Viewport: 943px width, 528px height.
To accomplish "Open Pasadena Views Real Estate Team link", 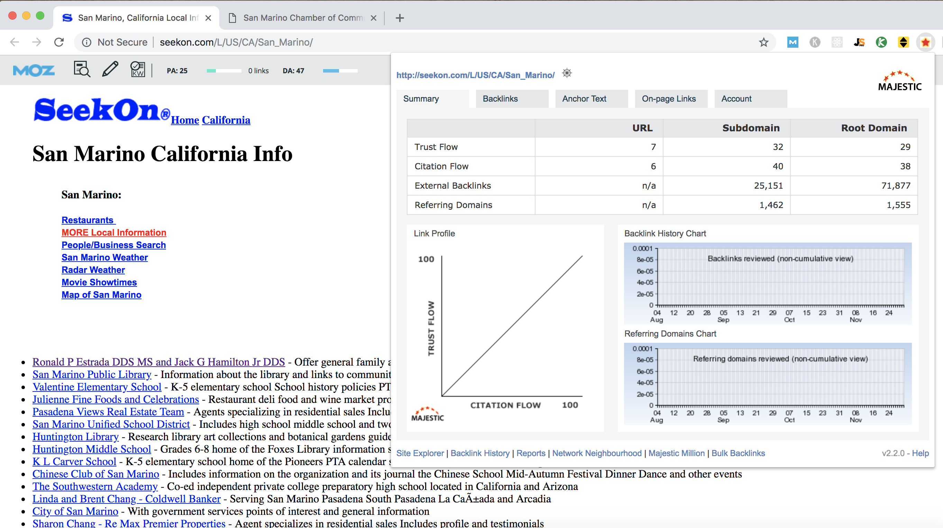I will click(x=108, y=412).
